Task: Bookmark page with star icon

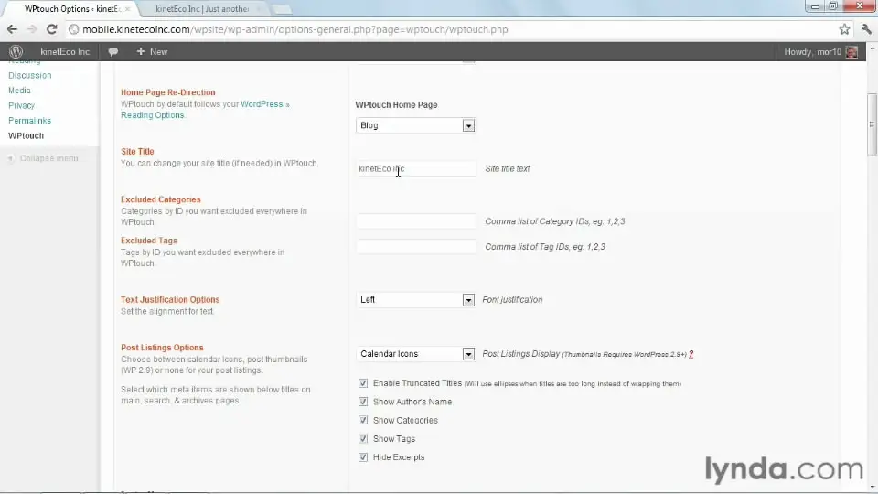Action: (x=844, y=29)
